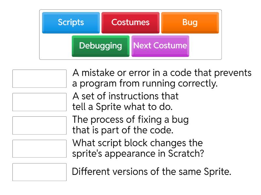
Task: Click answer box beside 'A mistake or error'
Action: (x=39, y=78)
